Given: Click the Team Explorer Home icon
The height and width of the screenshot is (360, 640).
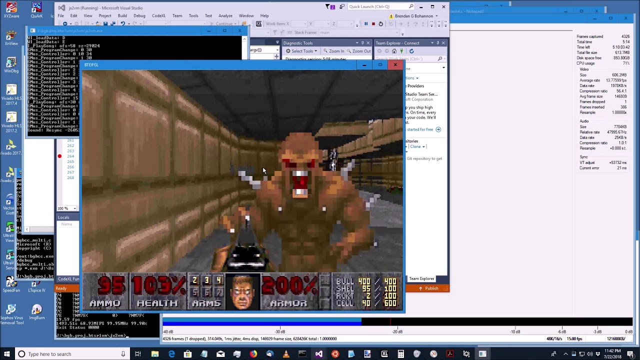Looking at the screenshot, I should click(394, 51).
